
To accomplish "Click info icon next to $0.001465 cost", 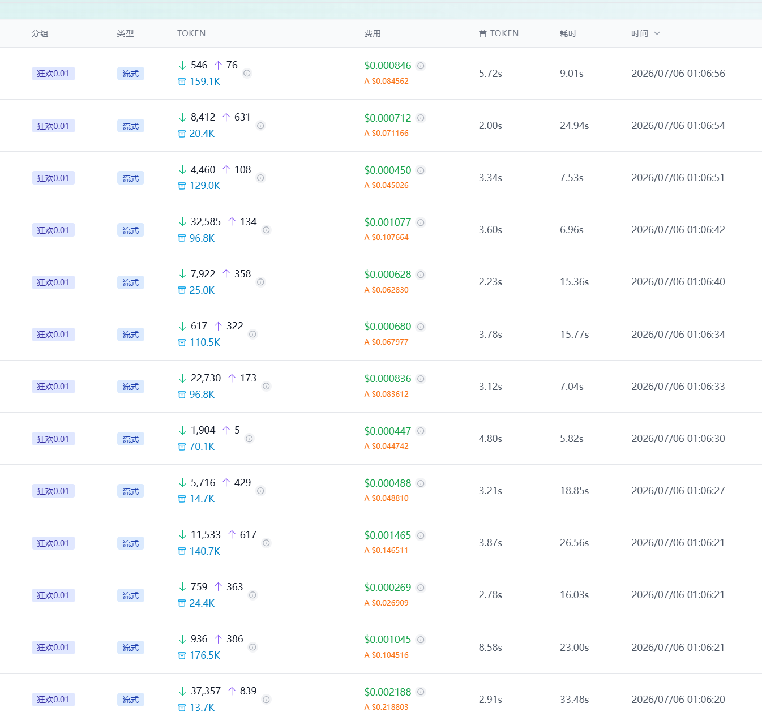I will pos(421,535).
